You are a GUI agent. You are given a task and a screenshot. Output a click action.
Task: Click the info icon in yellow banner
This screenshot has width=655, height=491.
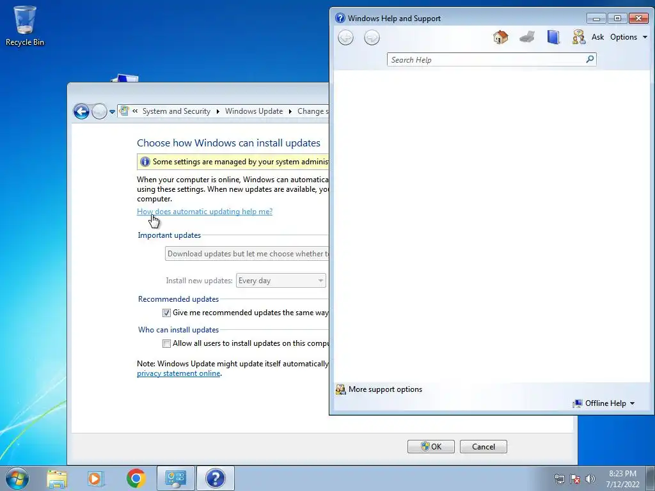click(145, 162)
